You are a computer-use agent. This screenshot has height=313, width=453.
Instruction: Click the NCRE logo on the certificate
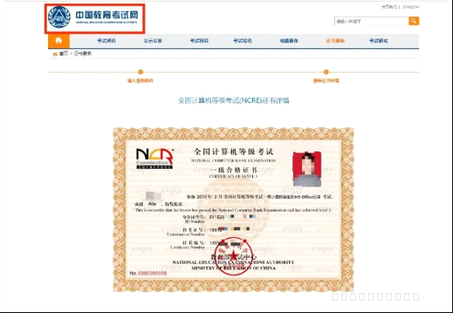click(154, 158)
